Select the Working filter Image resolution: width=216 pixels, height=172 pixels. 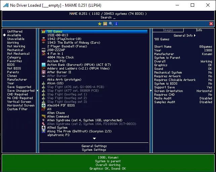pyautogui.click(x=13, y=43)
